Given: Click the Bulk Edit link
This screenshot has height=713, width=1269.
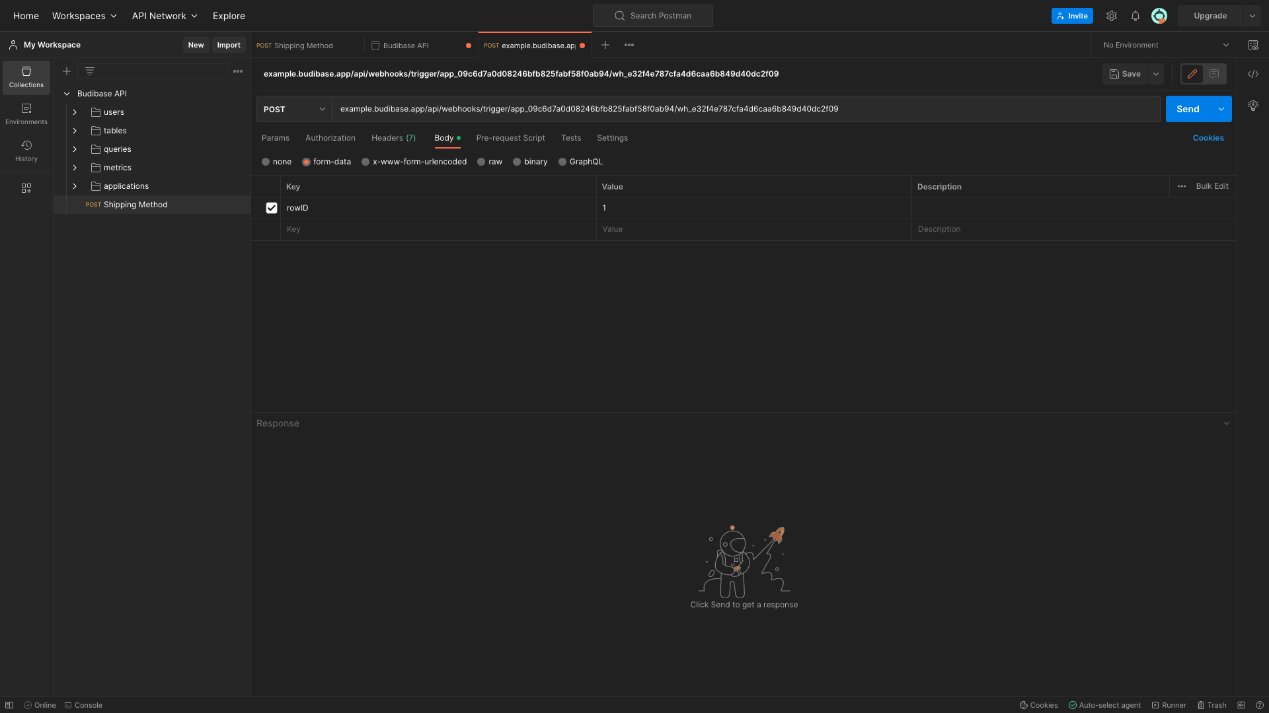Looking at the screenshot, I should 1212,186.
